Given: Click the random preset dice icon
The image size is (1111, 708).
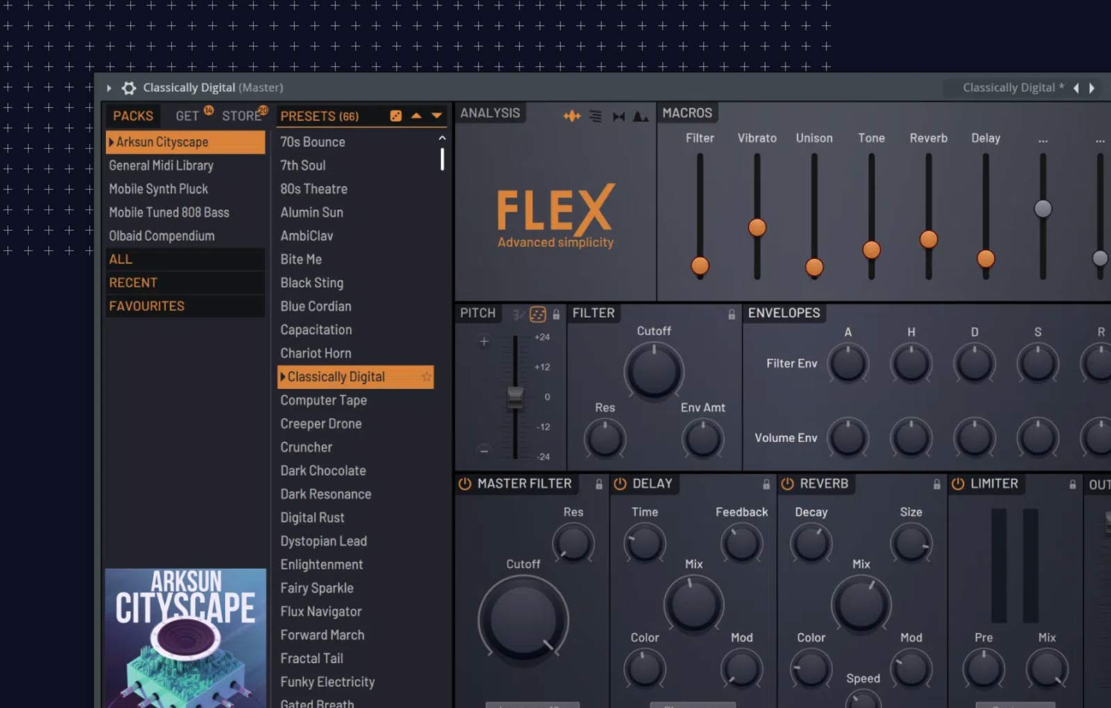Looking at the screenshot, I should tap(396, 116).
